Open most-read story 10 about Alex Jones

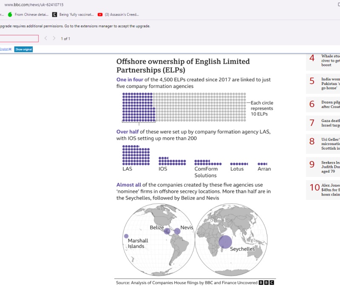click(330, 190)
